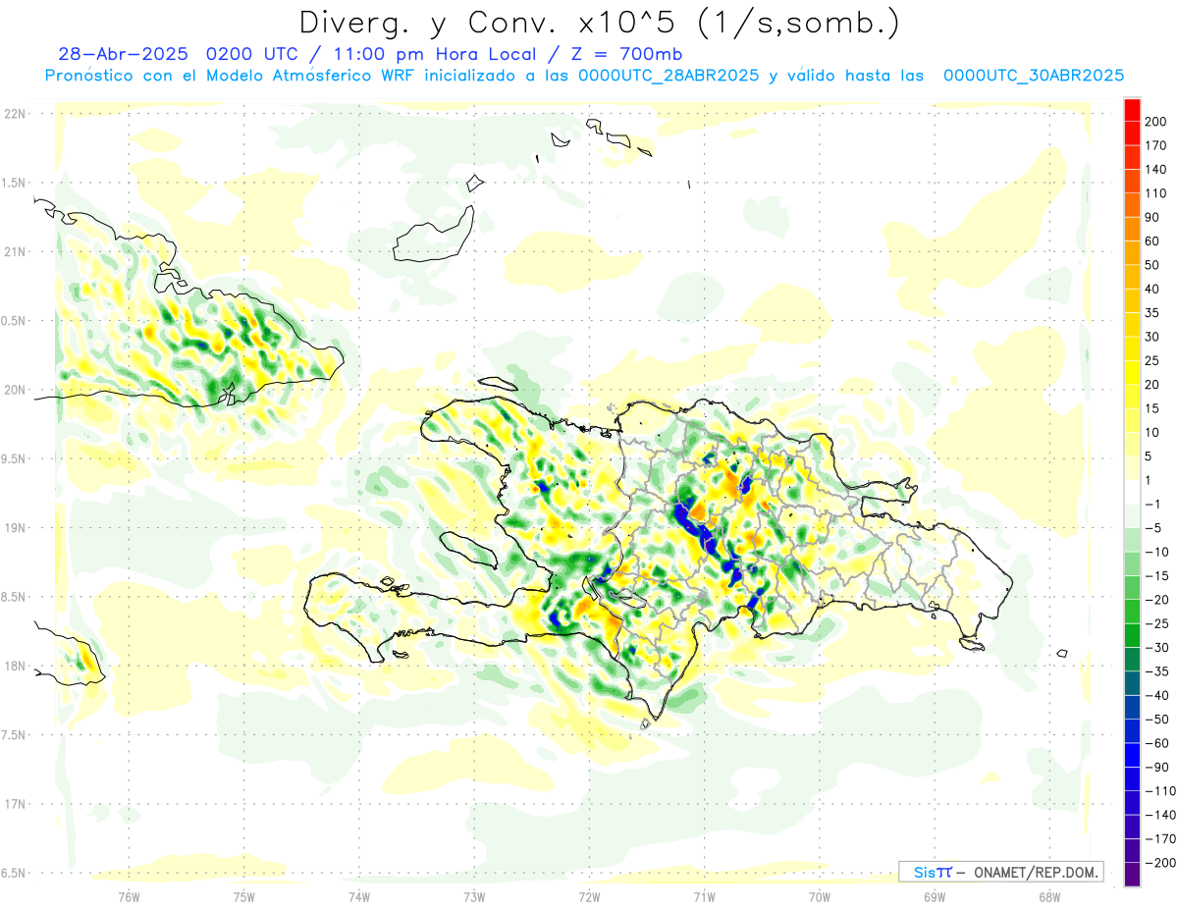Click the positive 60 value on color scale
This screenshot has width=1178, height=910.
pyautogui.click(x=1153, y=241)
